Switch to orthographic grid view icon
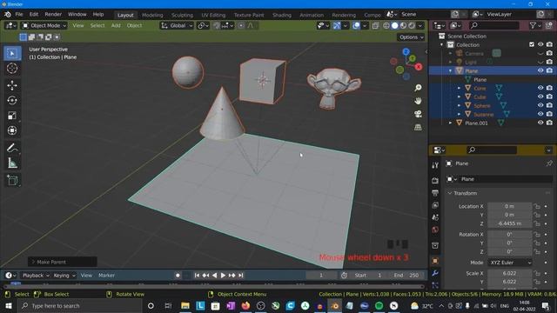This screenshot has width=557, height=313. tap(418, 127)
